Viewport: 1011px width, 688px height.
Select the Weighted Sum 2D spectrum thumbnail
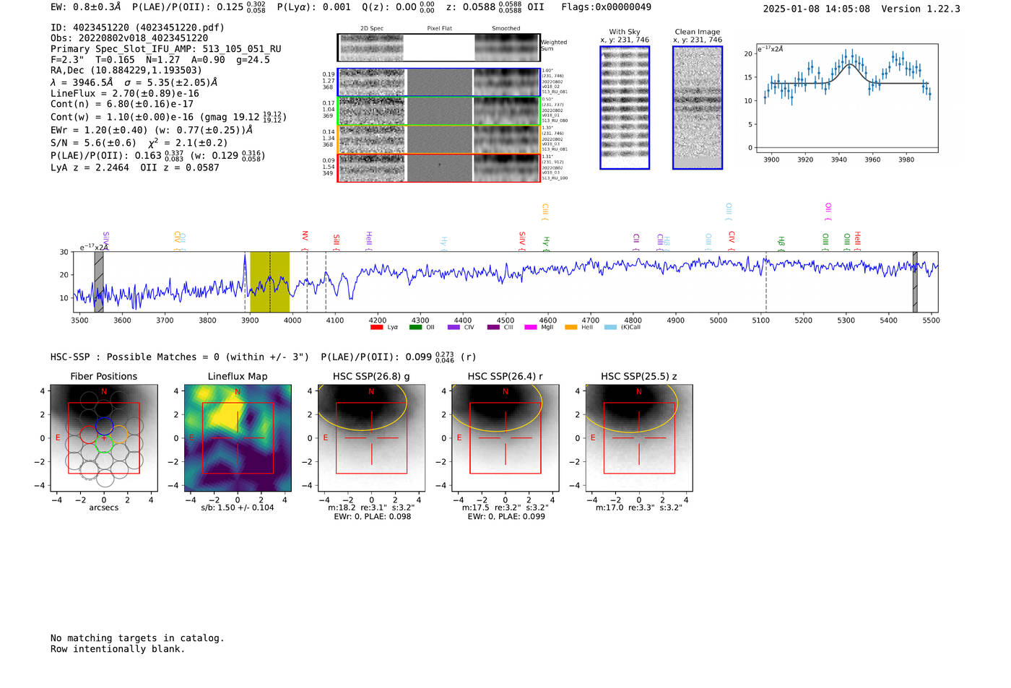point(372,48)
